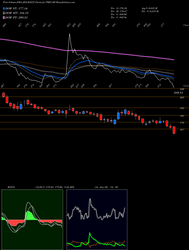Click the 250.81 price label
This screenshot has height=250, width=189.
point(179,93)
